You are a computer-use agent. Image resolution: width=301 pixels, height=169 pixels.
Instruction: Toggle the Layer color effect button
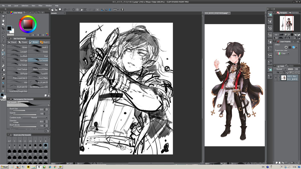(x=293, y=47)
